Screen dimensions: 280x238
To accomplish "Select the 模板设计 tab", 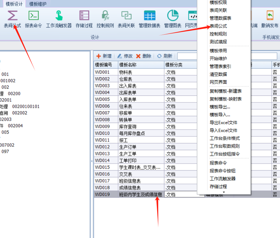I will pos(14,4).
